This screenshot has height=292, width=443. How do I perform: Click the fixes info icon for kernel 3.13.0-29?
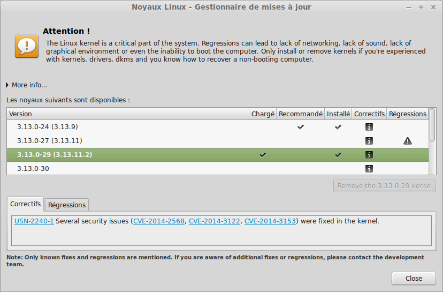(x=369, y=155)
